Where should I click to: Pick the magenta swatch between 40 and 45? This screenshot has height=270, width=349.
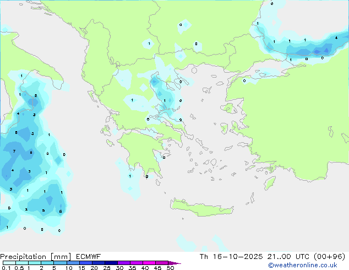pos(149,263)
